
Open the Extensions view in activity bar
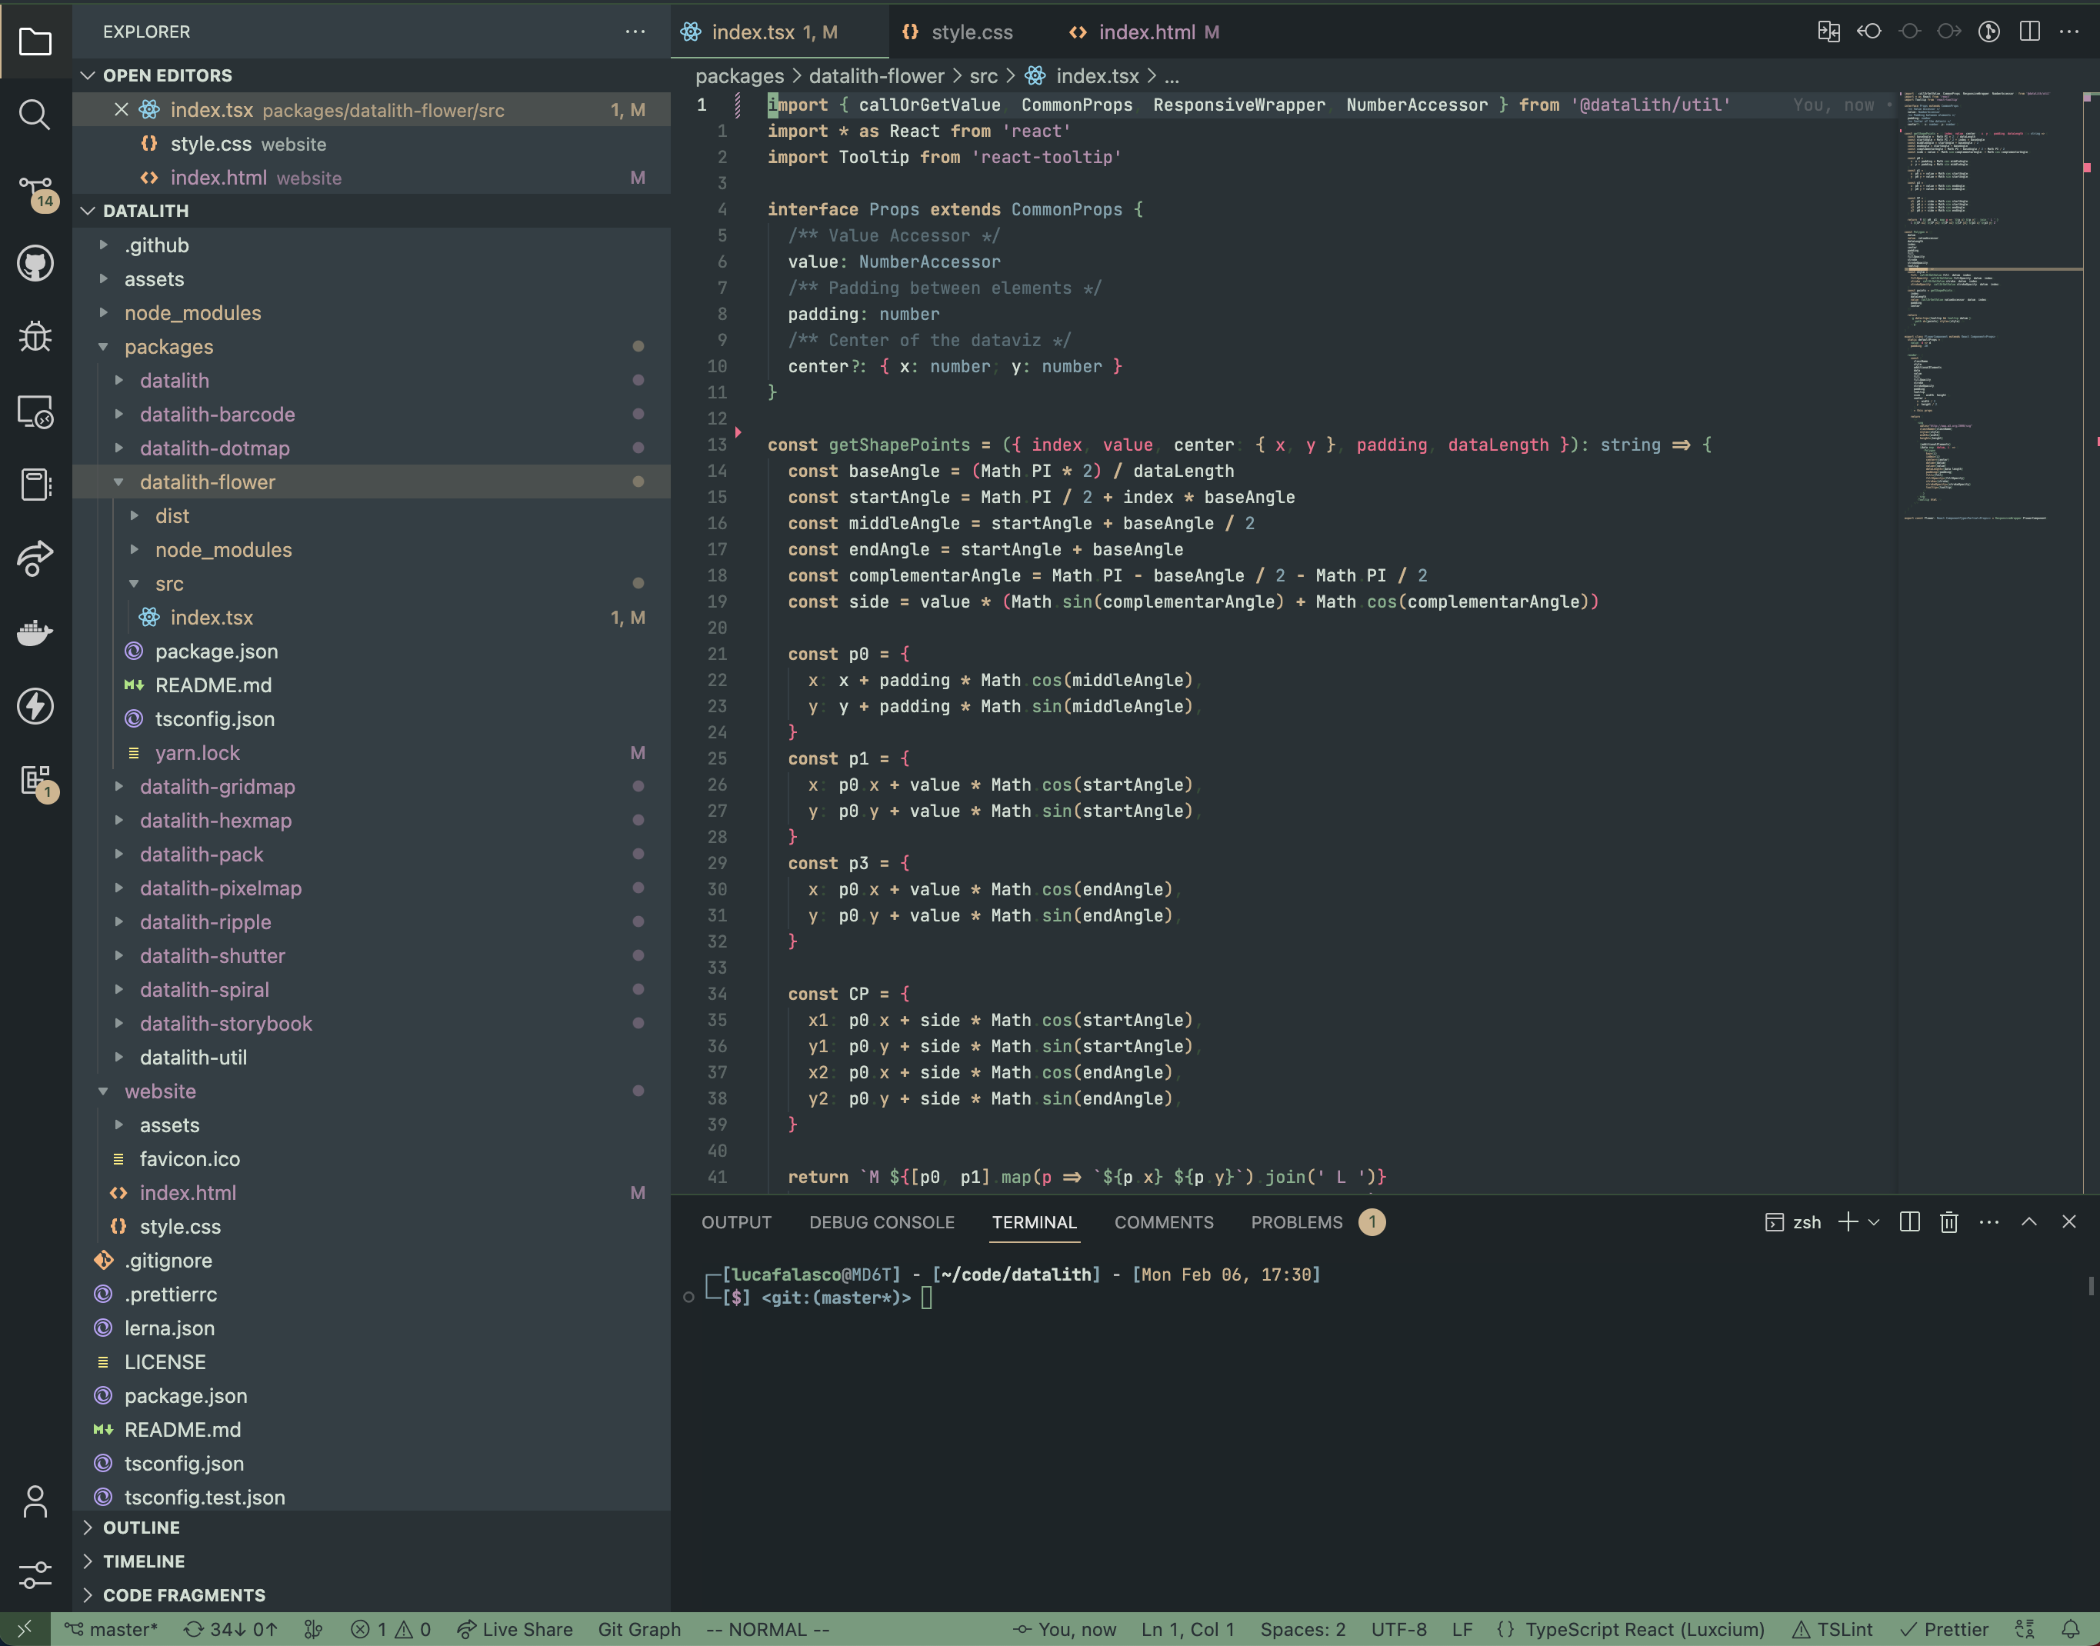35,780
